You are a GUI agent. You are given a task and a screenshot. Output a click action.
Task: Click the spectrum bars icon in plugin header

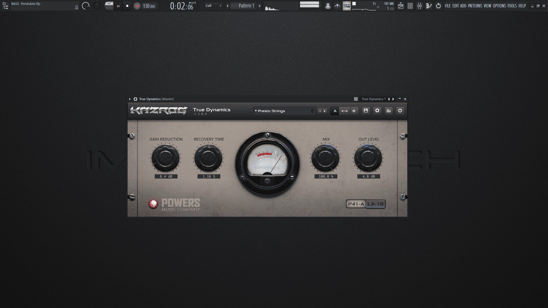pyautogui.click(x=389, y=111)
